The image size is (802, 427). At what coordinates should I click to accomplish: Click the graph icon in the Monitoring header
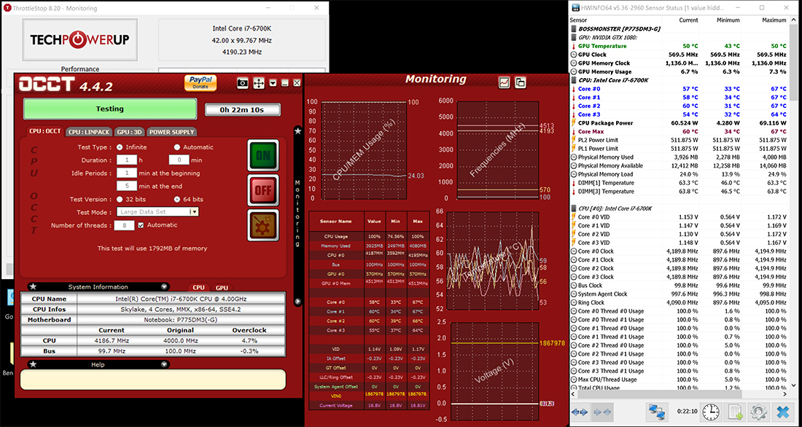point(504,82)
